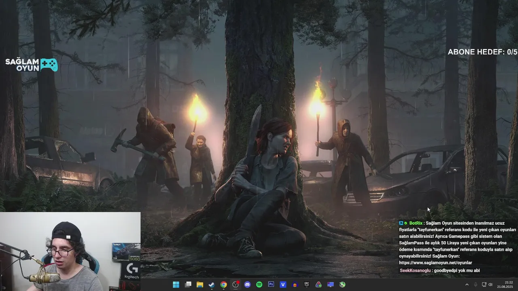Open the monitor-shaped app taskbar icon
This screenshot has width=518, height=291.
(331, 285)
